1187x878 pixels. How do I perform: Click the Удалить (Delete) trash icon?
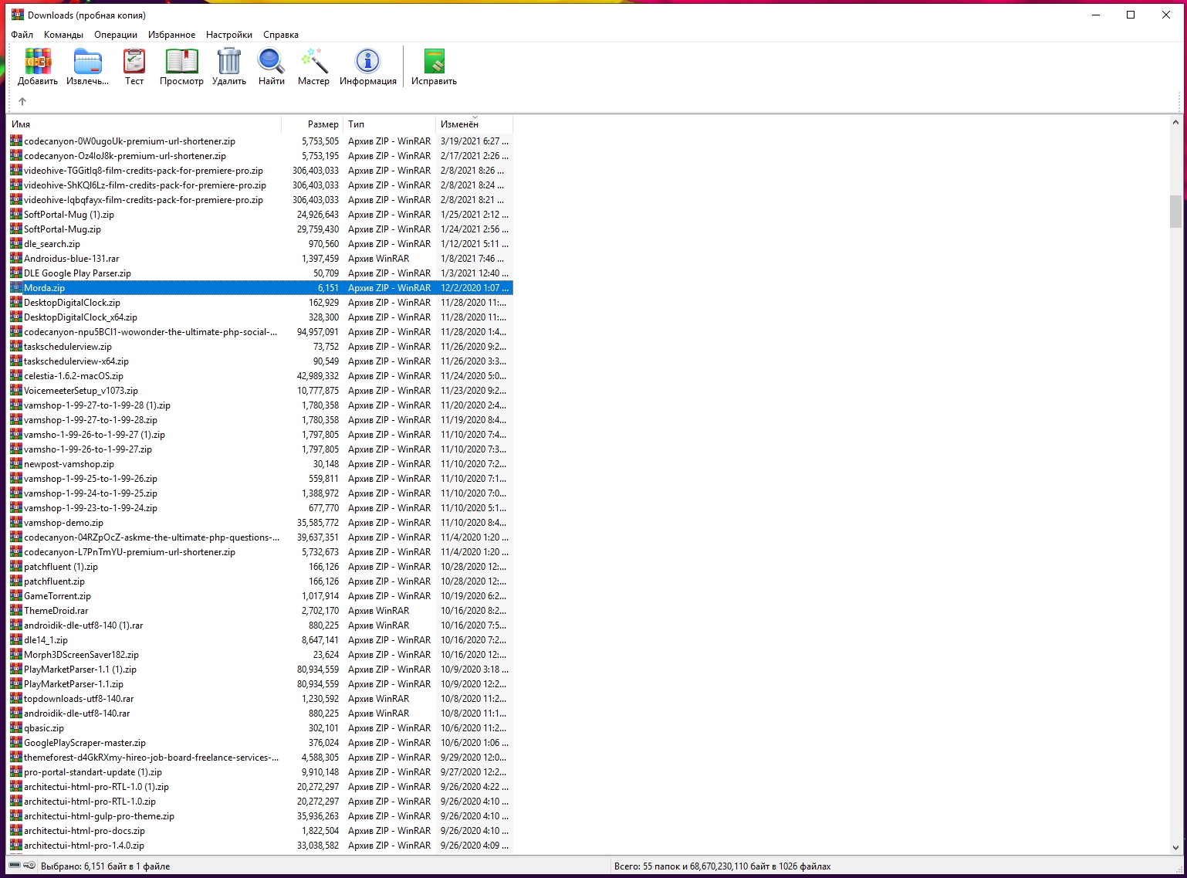tap(229, 61)
